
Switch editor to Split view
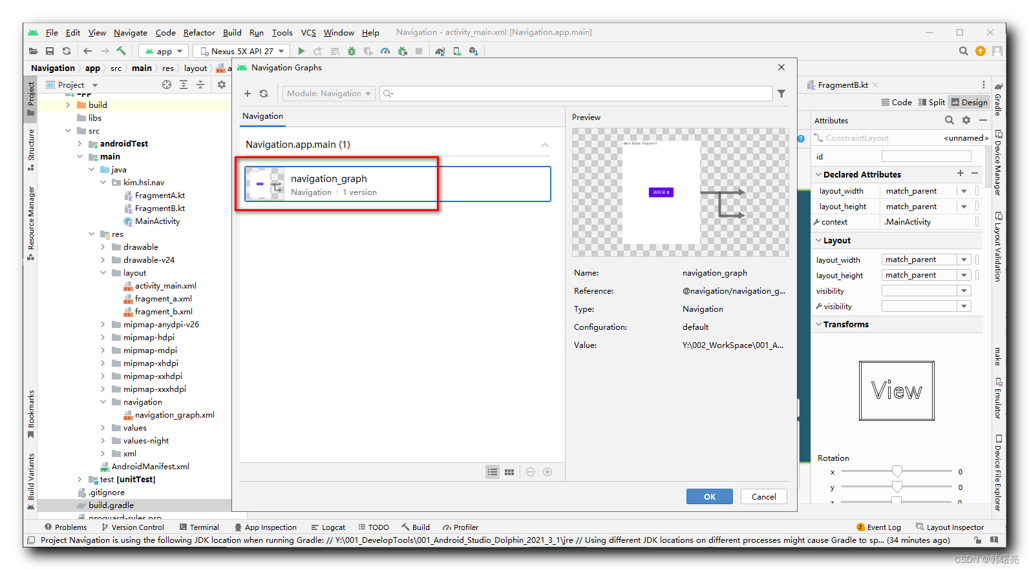[931, 102]
